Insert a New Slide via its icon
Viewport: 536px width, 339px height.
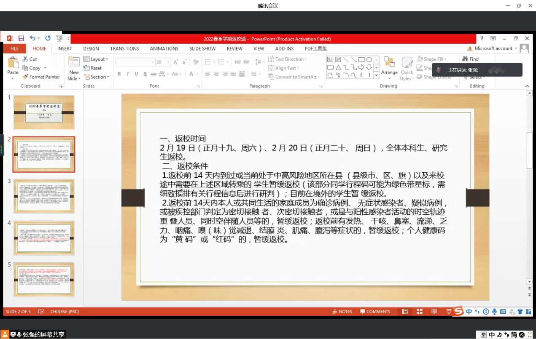point(74,62)
